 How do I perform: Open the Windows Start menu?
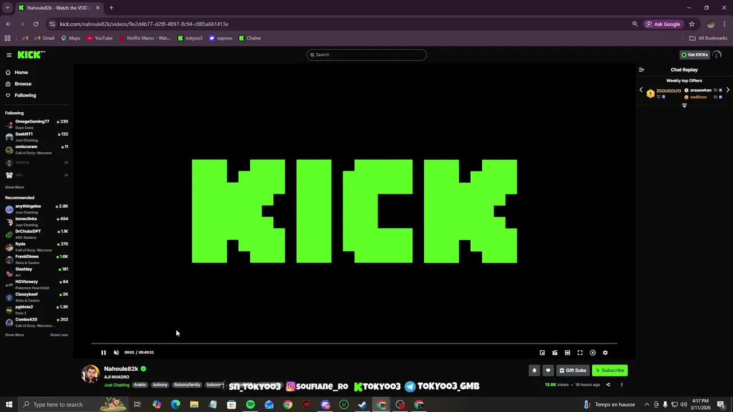coord(9,405)
